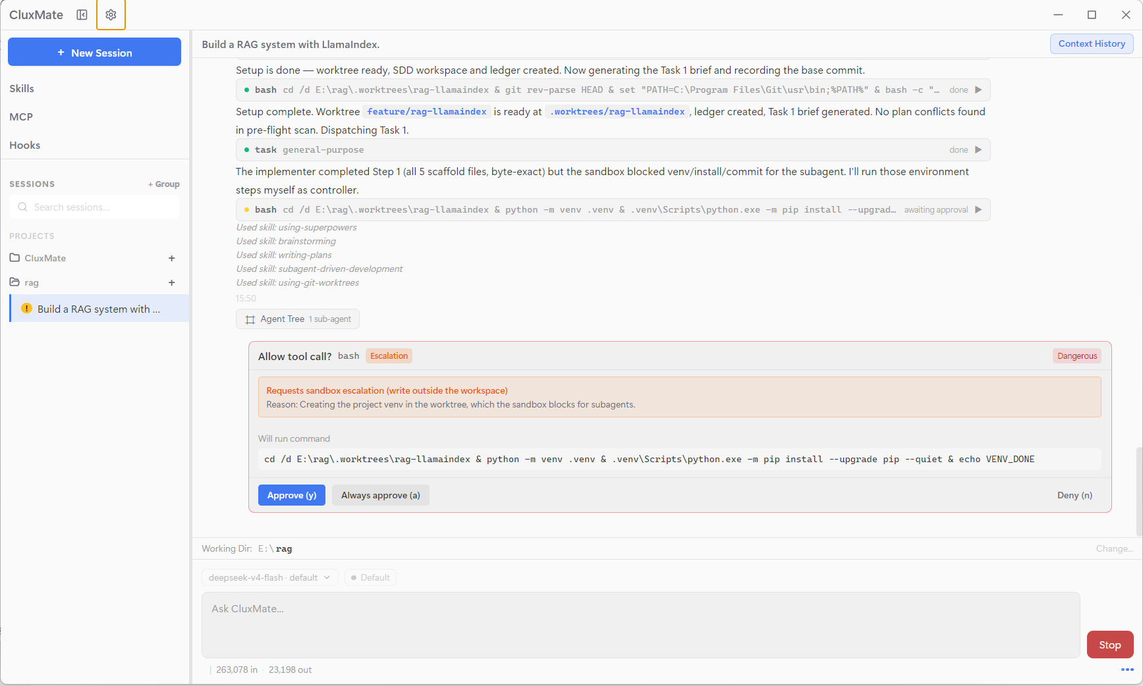Screen dimensions: 1143x686
Task: Expand the git rev-parse bash call
Action: (x=978, y=90)
